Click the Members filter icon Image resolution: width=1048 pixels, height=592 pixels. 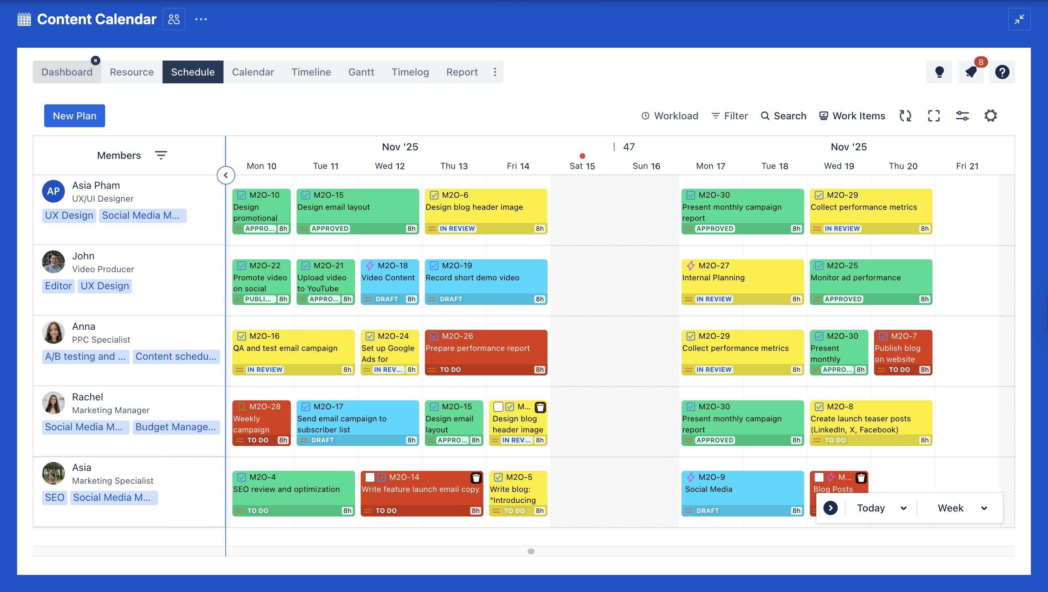pos(161,155)
